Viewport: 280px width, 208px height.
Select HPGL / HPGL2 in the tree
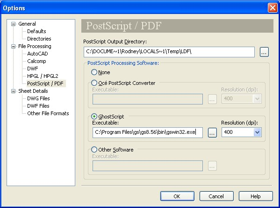point(43,76)
